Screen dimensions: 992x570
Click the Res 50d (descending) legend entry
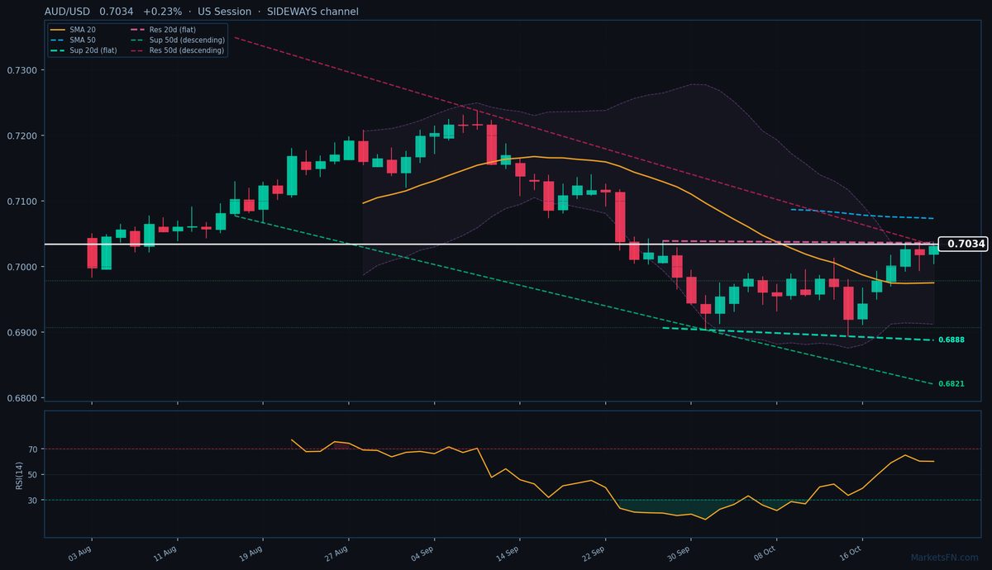pos(178,50)
